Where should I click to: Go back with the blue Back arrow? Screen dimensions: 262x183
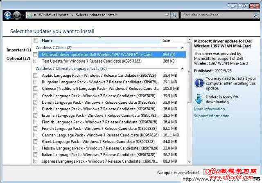click(8, 16)
